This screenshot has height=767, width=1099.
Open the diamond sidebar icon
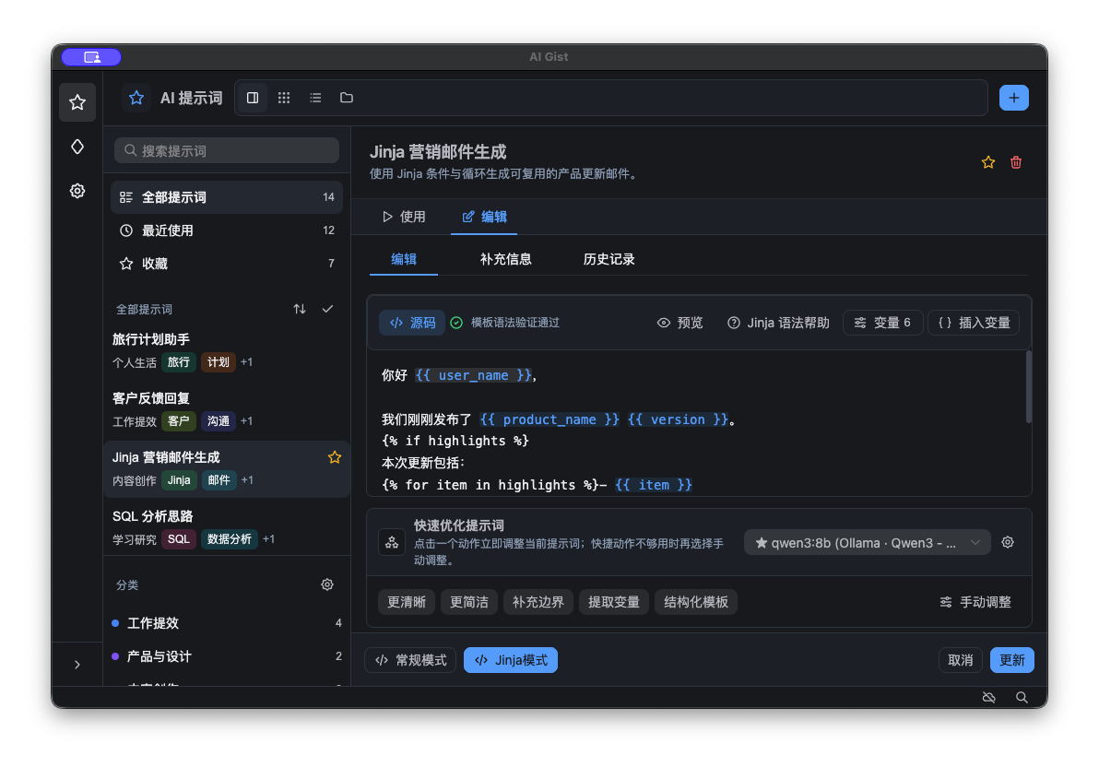(x=77, y=147)
